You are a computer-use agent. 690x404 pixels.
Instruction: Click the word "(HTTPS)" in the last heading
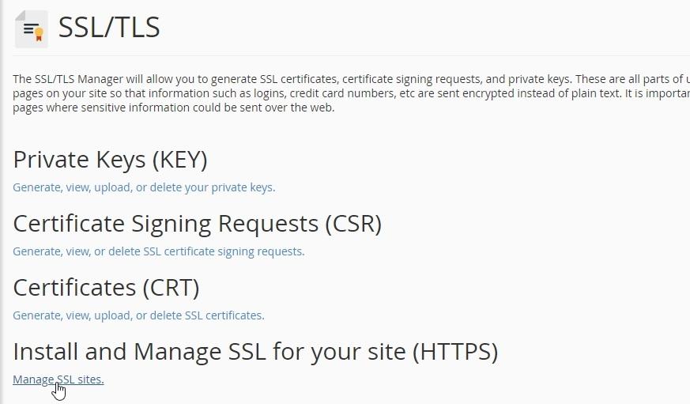(x=454, y=351)
